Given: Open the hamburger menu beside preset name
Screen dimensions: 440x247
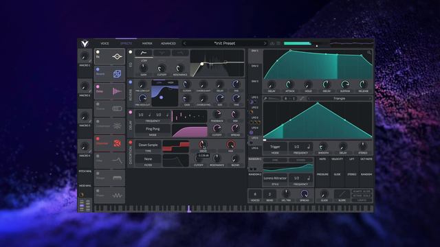Looking at the screenshot, I should pyautogui.click(x=278, y=43).
